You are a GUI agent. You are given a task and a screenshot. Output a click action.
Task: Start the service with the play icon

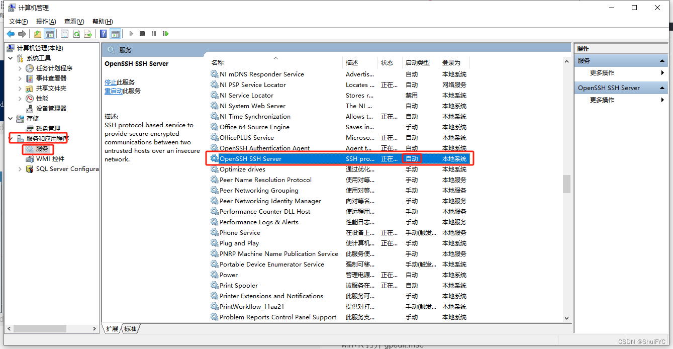coord(131,34)
